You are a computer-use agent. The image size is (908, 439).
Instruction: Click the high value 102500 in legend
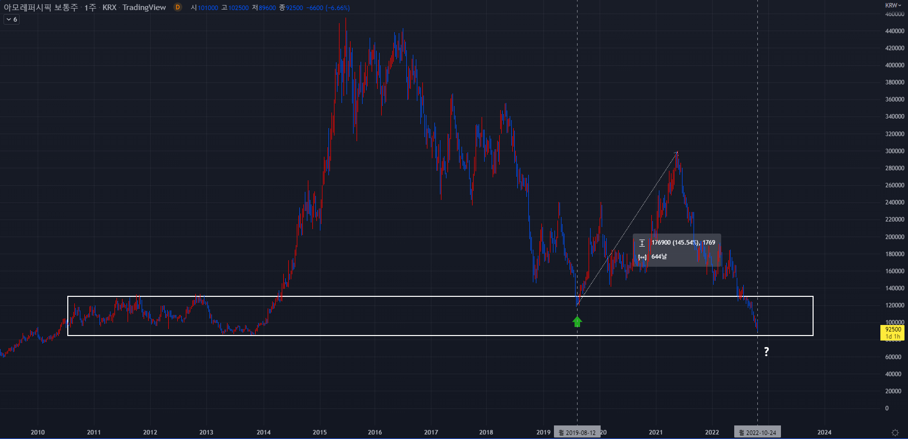click(x=239, y=8)
